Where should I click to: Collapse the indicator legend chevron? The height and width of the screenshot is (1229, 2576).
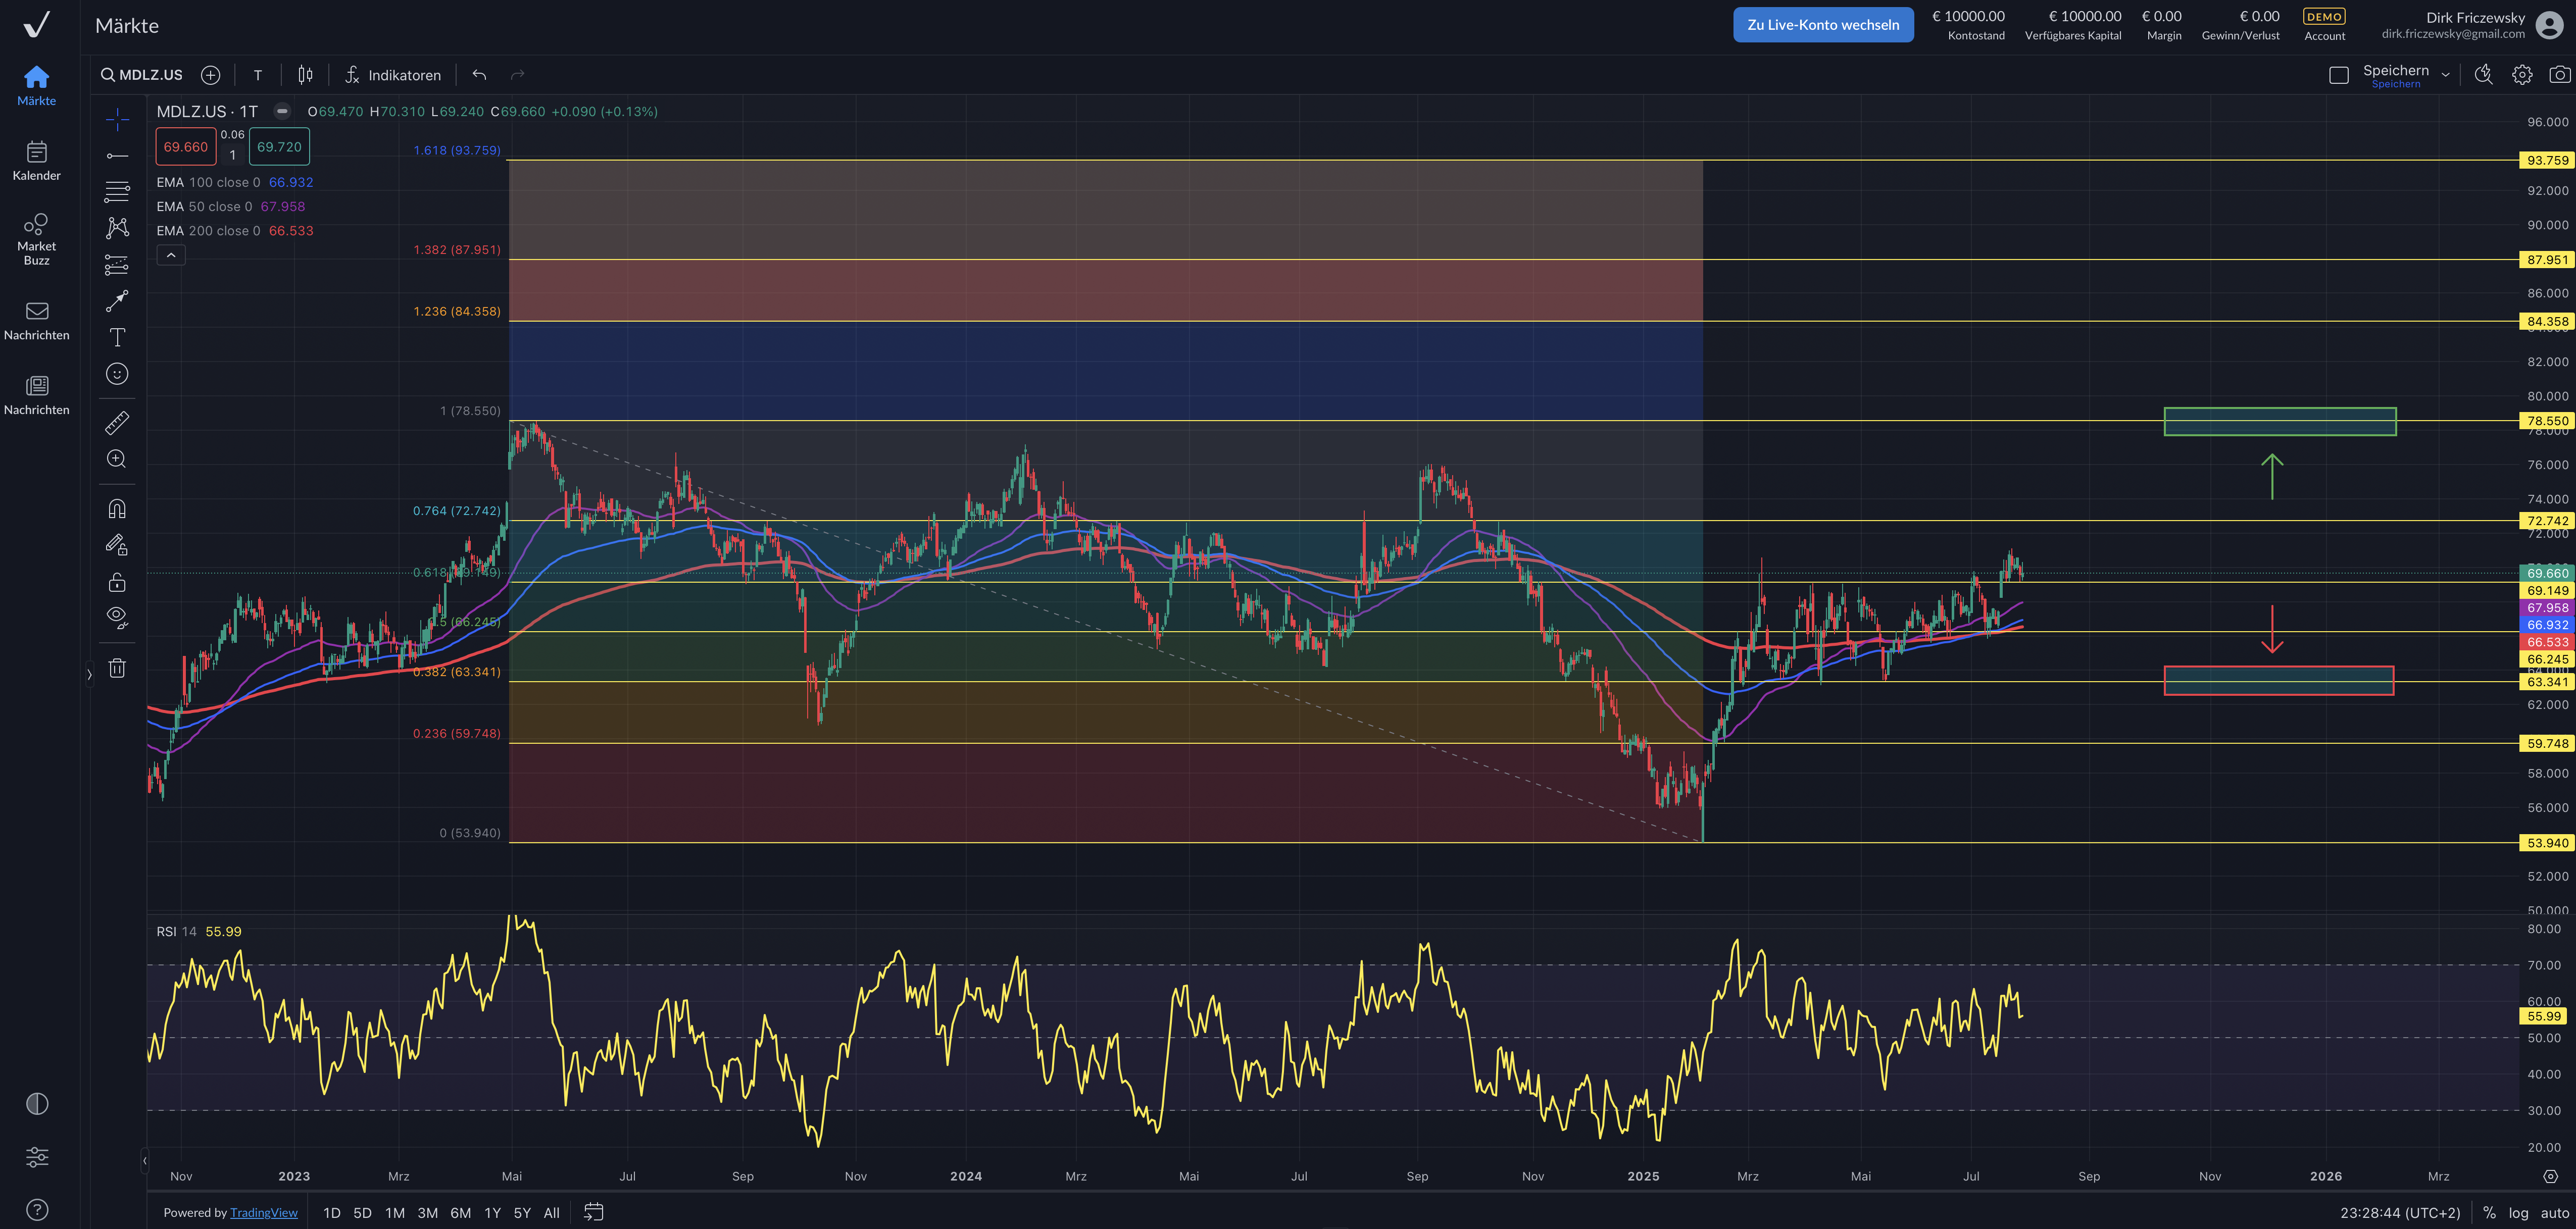[171, 256]
